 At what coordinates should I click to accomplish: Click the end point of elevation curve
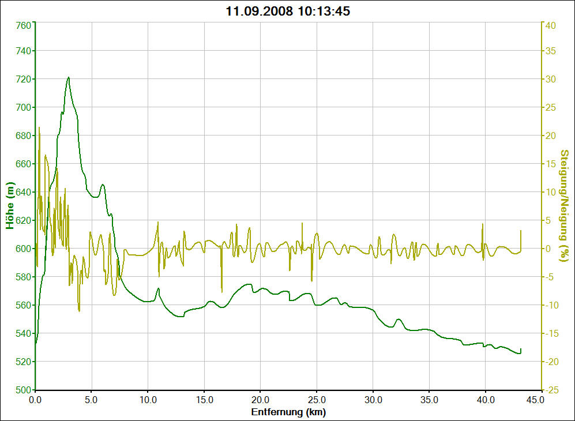coord(521,349)
